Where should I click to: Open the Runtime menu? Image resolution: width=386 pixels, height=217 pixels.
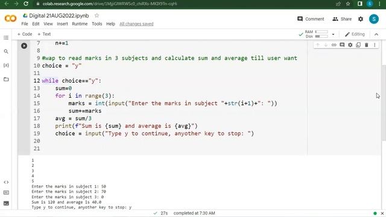pyautogui.click(x=80, y=24)
